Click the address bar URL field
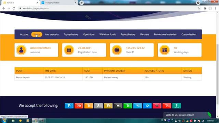The width and height of the screenshot is (219, 123). click(107, 8)
